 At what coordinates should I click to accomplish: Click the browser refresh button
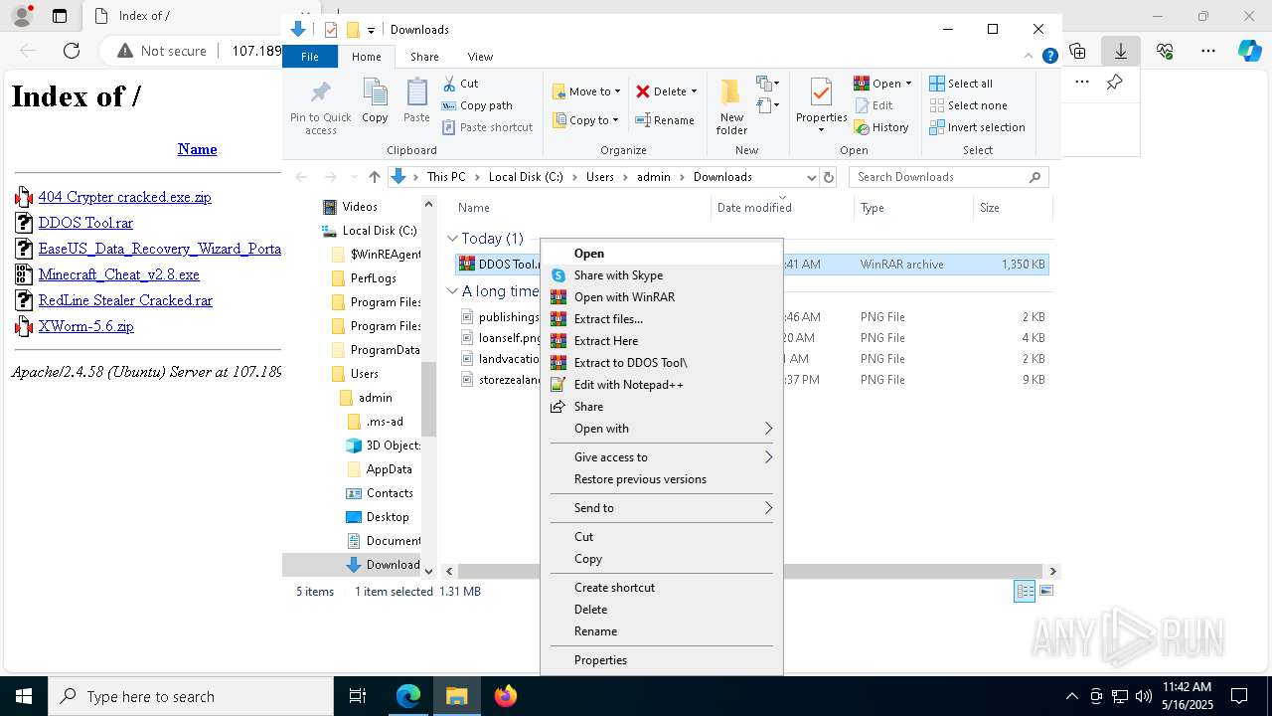point(72,51)
